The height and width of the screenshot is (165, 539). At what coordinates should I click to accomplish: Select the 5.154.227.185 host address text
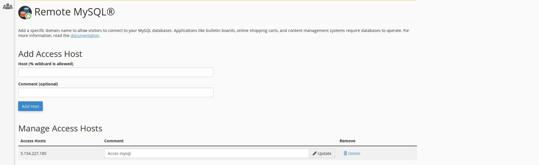pyautogui.click(x=33, y=154)
